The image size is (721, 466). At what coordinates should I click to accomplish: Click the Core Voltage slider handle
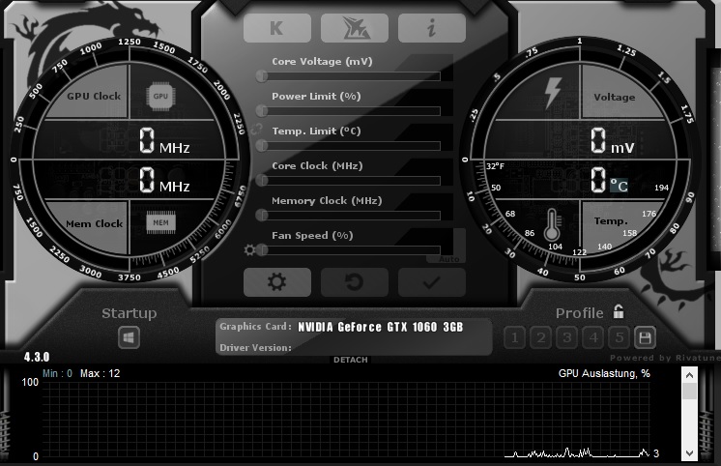point(262,76)
